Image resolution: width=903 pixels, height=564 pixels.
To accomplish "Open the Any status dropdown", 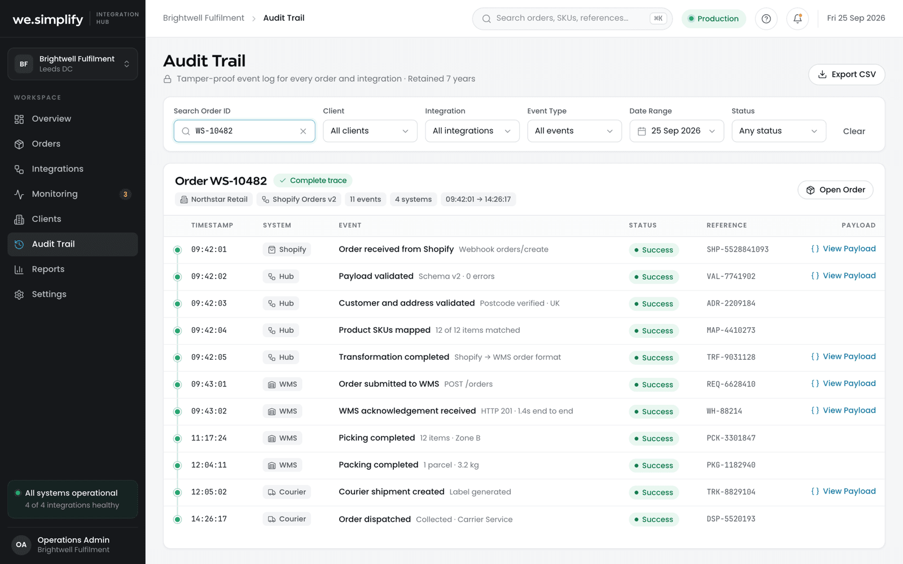I will 779,131.
